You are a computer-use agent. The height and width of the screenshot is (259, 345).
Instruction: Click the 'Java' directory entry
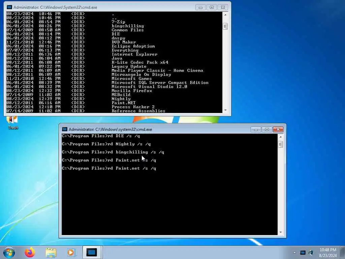(117, 58)
